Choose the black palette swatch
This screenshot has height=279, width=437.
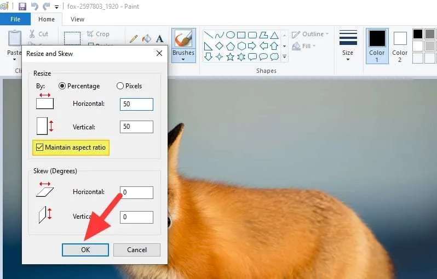[417, 34]
